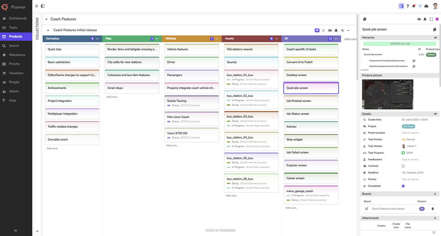Screen dimensions: 441x236
Task: Uncheck the Completed checkbox
Action: [x=403, y=186]
